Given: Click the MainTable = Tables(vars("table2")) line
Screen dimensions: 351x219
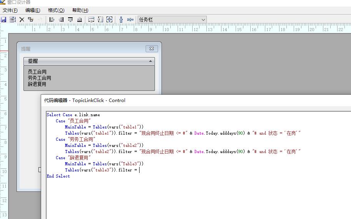Looking at the screenshot, I should click(104, 145).
